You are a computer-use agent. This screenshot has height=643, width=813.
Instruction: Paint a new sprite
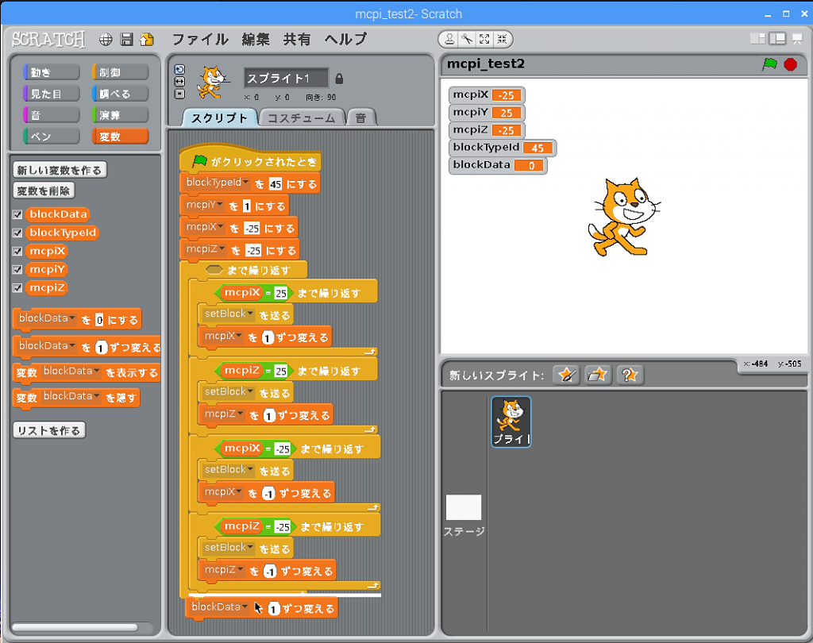point(565,375)
